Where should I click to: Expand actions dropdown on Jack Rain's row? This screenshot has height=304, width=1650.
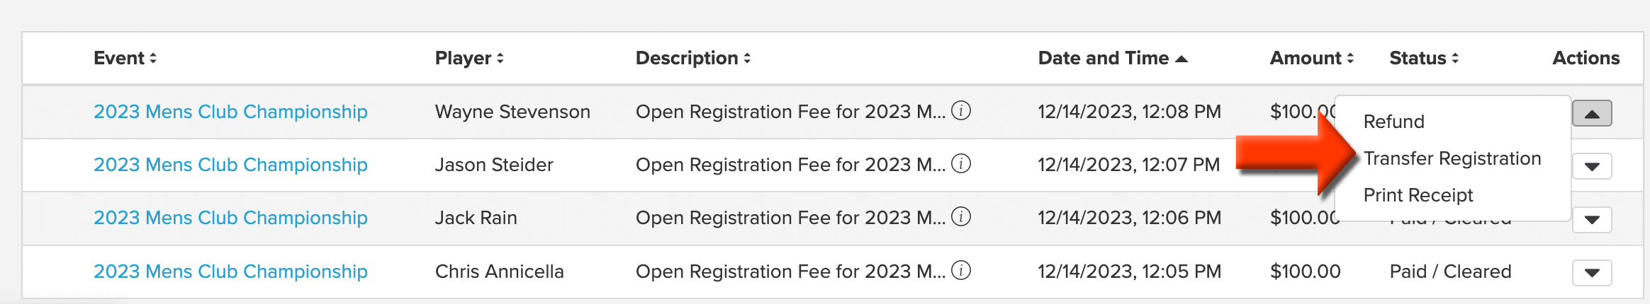[1592, 219]
